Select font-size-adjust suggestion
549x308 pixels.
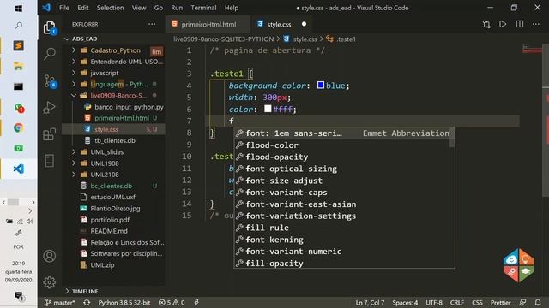344,181
